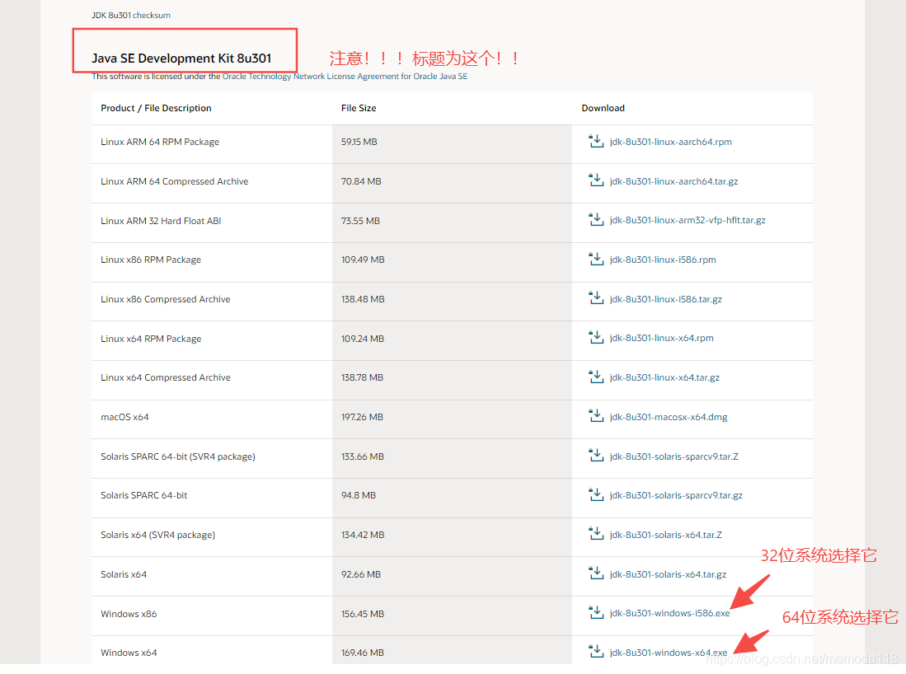Click download icon for jdk-8u301-solaris-x64.tar.Z
The width and height of the screenshot is (906, 674).
coord(596,534)
